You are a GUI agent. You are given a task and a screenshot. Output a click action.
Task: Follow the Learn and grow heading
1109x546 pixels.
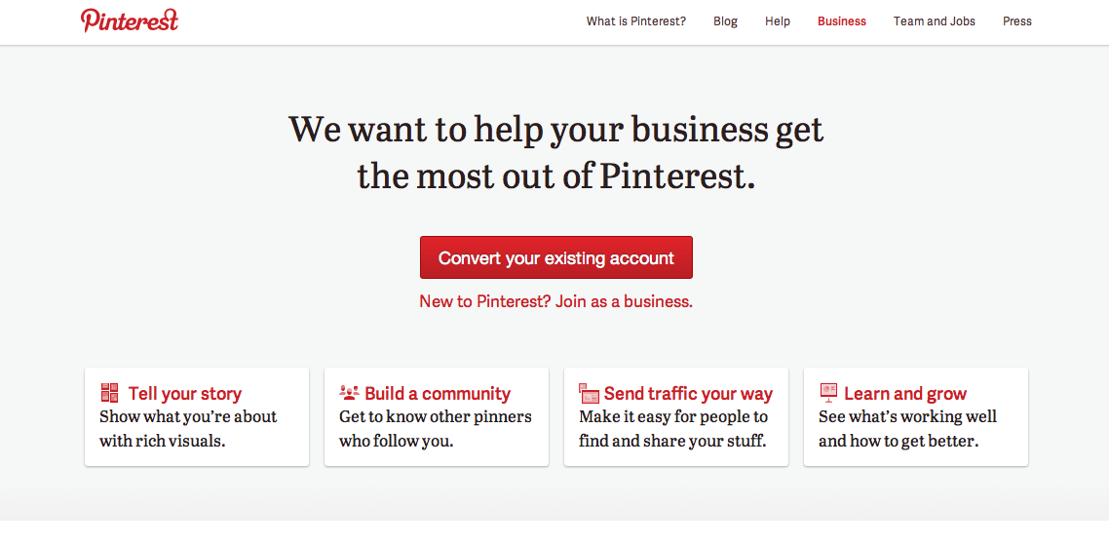click(x=905, y=394)
